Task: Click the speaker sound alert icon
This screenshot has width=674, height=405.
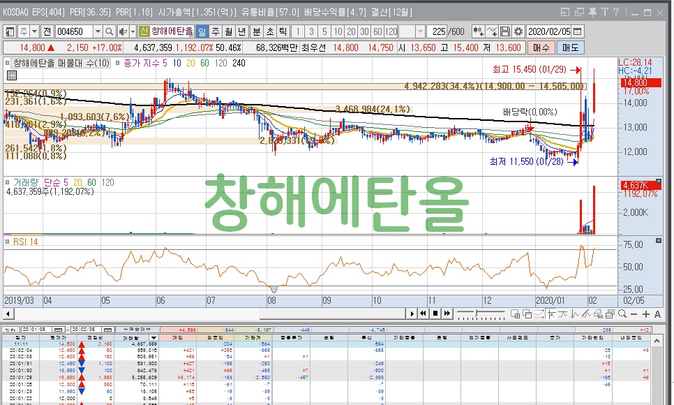Action: coord(123,31)
